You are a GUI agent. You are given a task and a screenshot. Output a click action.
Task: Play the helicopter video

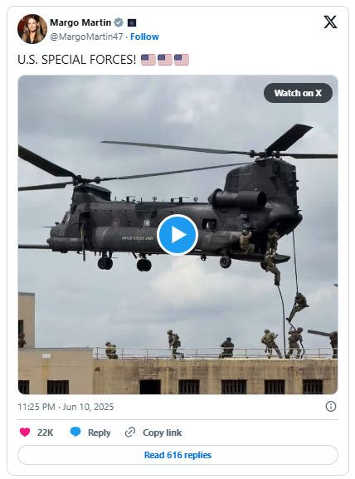177,235
